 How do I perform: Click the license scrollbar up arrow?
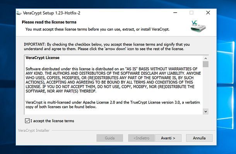click(205, 58)
